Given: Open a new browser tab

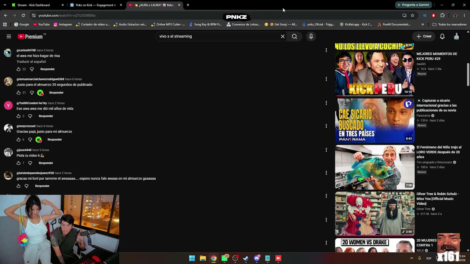Looking at the screenshot, I should tap(188, 5).
